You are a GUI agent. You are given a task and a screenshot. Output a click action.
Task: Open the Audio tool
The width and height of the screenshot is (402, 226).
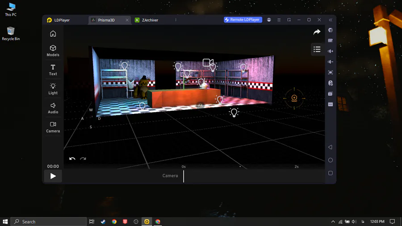click(x=53, y=108)
